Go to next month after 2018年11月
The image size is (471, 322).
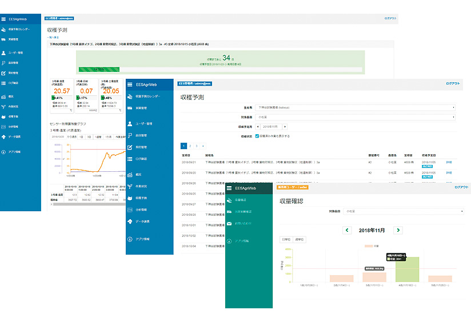click(398, 230)
